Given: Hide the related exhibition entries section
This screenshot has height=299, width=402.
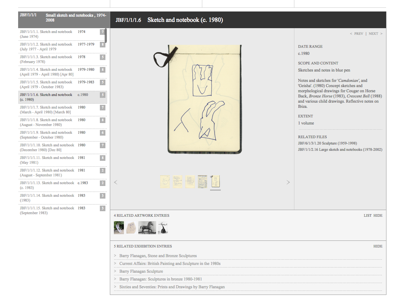Looking at the screenshot, I should 378,246.
